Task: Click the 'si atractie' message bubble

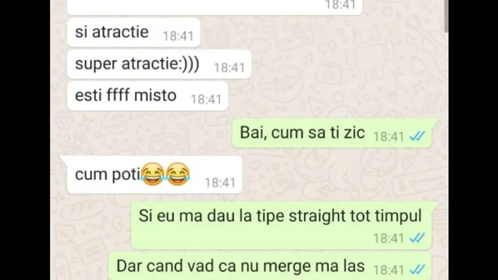Action: click(134, 32)
